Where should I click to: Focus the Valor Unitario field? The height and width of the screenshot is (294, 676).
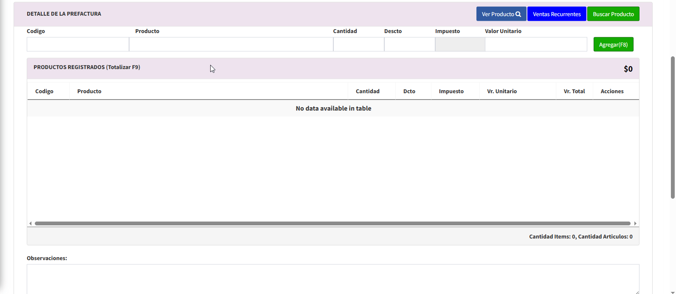click(536, 44)
